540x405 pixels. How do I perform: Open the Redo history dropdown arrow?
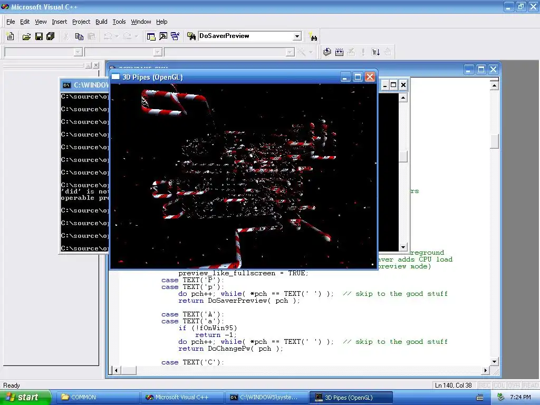tap(137, 36)
